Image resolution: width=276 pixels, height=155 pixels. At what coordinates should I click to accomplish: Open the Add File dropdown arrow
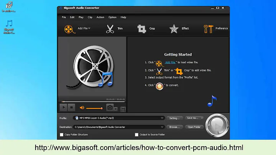89,28
